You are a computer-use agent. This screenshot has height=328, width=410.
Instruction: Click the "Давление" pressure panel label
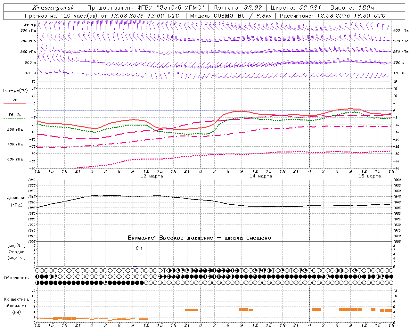pyautogui.click(x=17, y=198)
